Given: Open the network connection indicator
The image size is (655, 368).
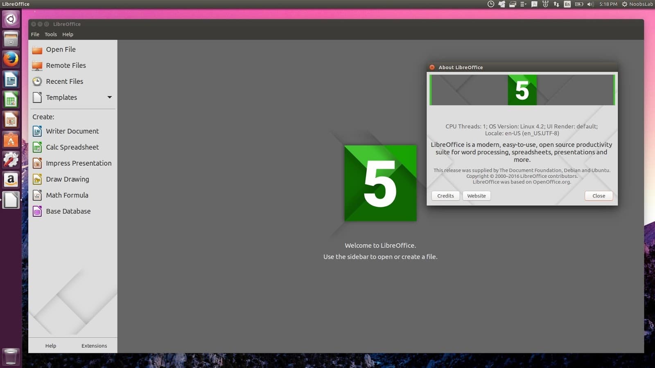Looking at the screenshot, I should click(556, 4).
